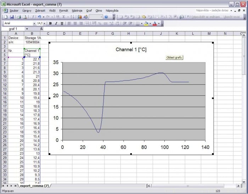Click the Save floppy disk icon
Image resolution: width=248 pixels, height=194 pixels.
pyautogui.click(x=12, y=17)
